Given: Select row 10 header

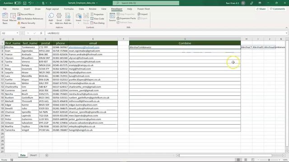Looking at the screenshot, I should pyautogui.click(x=2, y=76).
